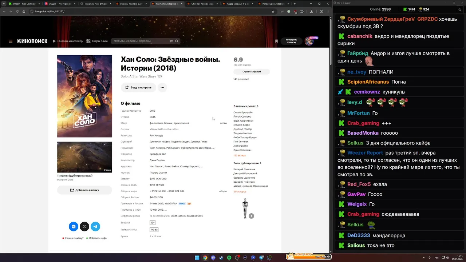Share via VK icon
The width and height of the screenshot is (466, 262).
[74, 226]
